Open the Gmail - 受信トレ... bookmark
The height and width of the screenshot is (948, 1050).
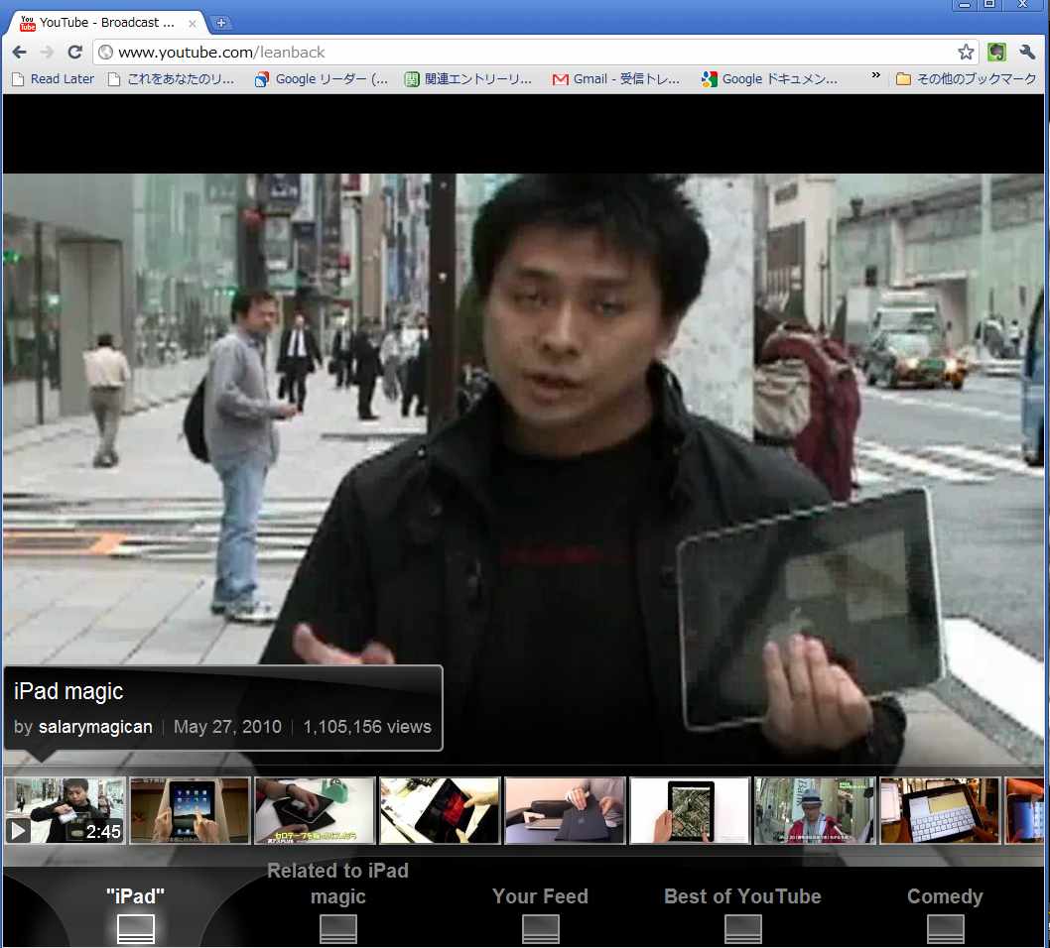[616, 79]
